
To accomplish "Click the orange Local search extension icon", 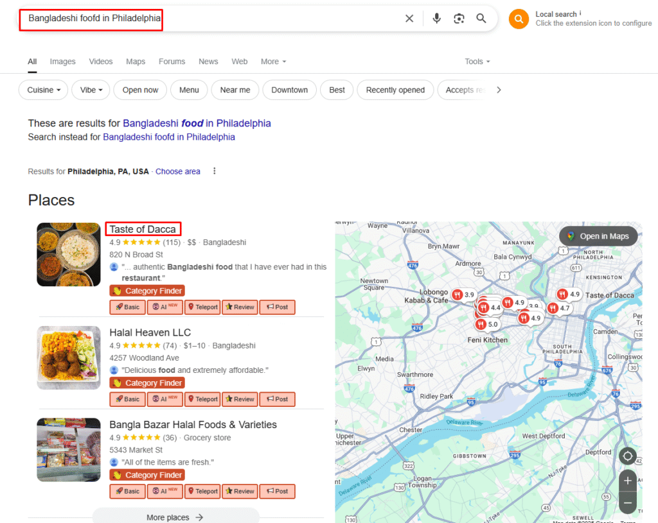I will click(519, 19).
